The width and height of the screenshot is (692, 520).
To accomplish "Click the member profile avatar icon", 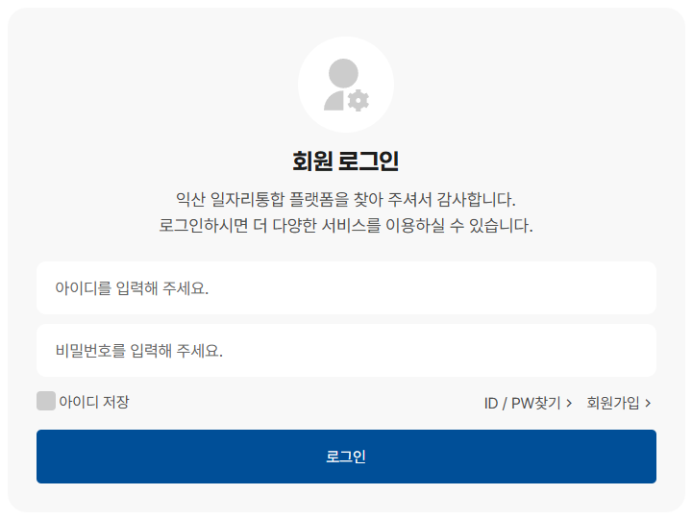I will tap(346, 85).
